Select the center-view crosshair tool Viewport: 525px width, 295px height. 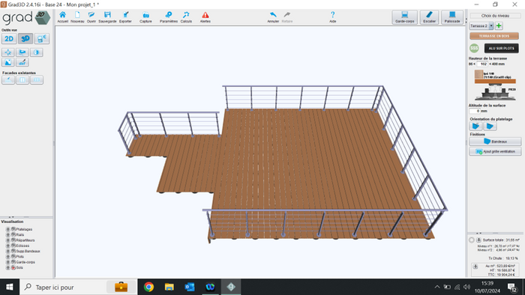(x=8, y=52)
